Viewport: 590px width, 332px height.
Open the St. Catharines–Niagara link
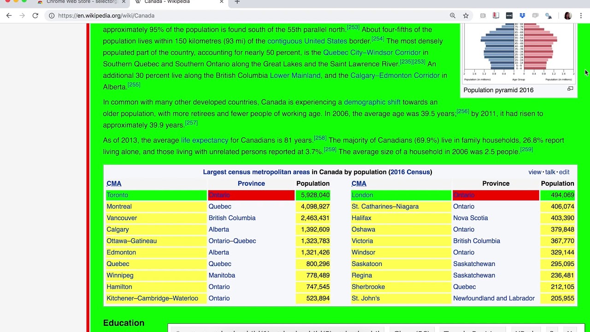[385, 207]
